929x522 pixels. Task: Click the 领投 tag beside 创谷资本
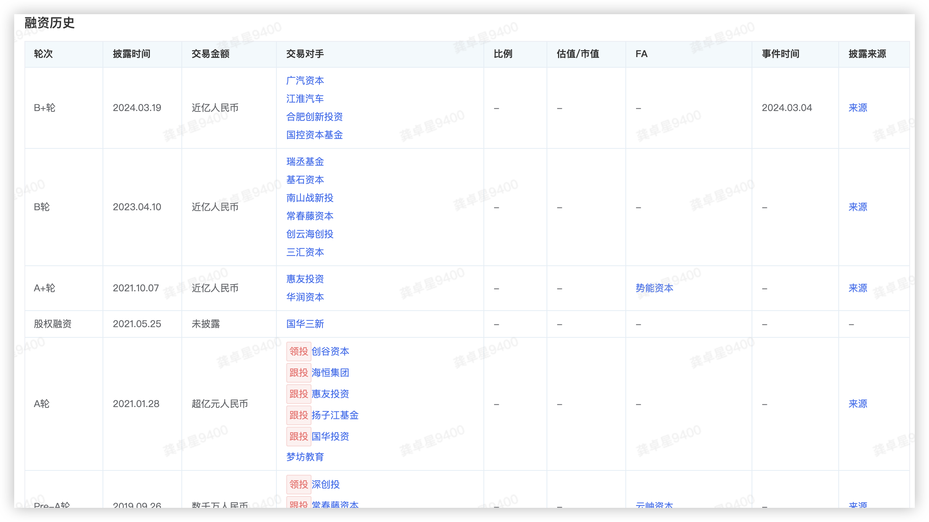298,351
